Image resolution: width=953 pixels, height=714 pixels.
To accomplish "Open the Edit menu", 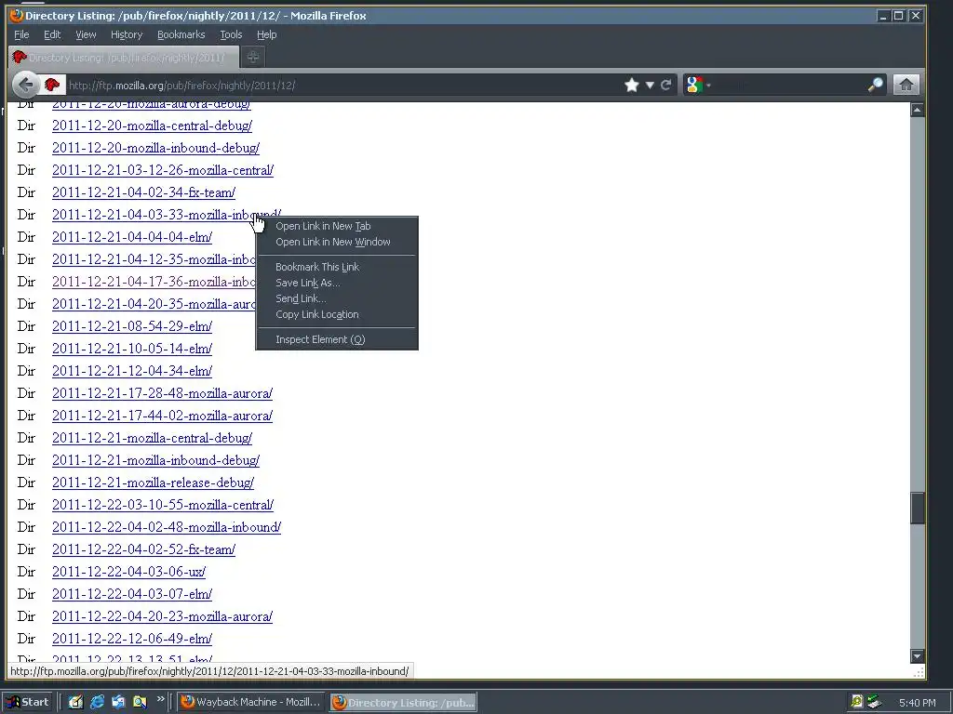I will coord(52,34).
